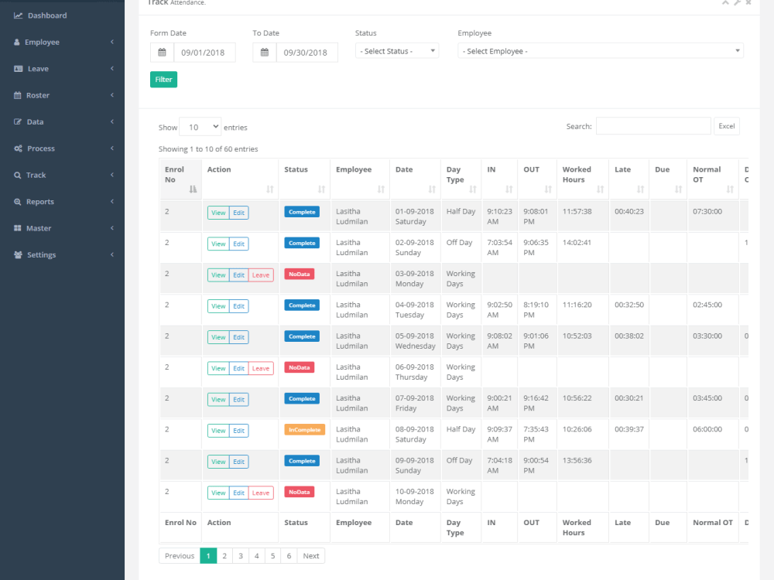Change entries count in Show dropdown

point(201,126)
